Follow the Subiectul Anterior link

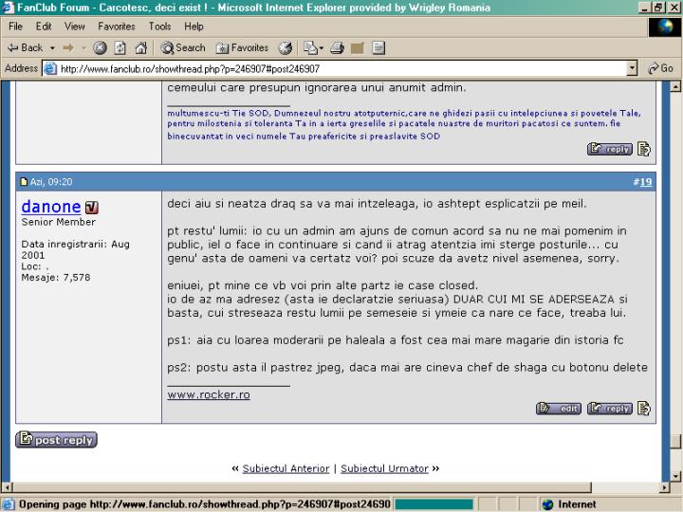[286, 468]
